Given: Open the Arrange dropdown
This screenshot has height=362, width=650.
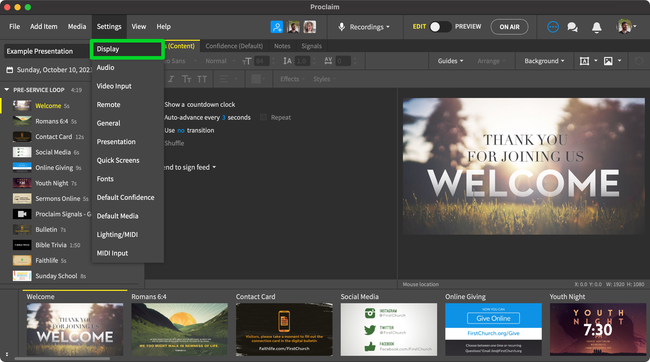Looking at the screenshot, I should [x=491, y=61].
